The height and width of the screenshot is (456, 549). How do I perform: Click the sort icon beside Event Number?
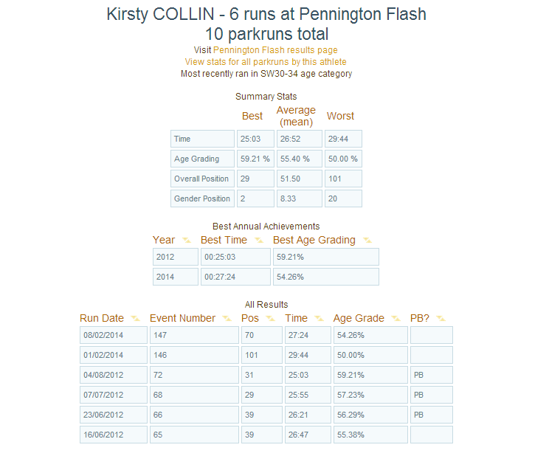[x=227, y=318]
